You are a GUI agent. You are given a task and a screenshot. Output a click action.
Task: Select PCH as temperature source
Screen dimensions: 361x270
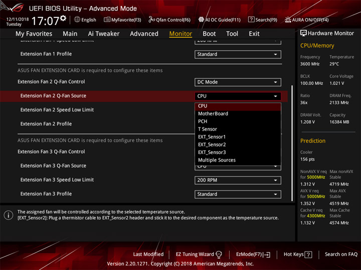[x=238, y=121]
